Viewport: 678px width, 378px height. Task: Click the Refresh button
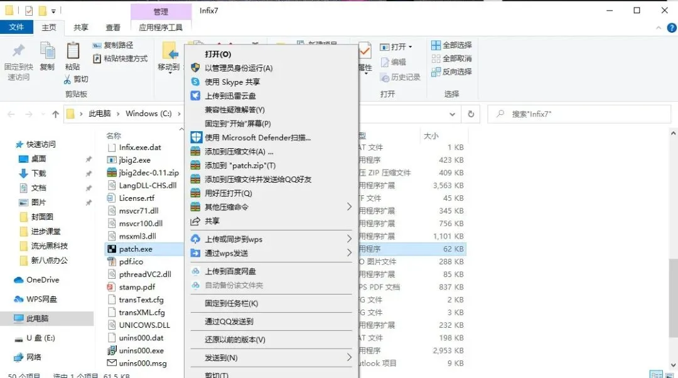coord(471,114)
